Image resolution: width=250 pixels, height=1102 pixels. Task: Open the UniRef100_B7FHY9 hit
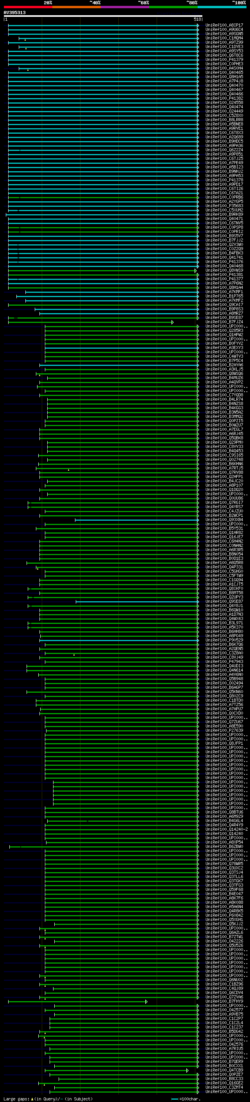coord(224,1002)
